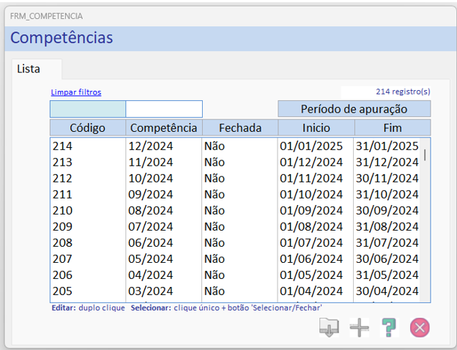Click the Selecionar/Fechar folder arrow icon
Image resolution: width=457 pixels, height=350 pixels.
[329, 327]
